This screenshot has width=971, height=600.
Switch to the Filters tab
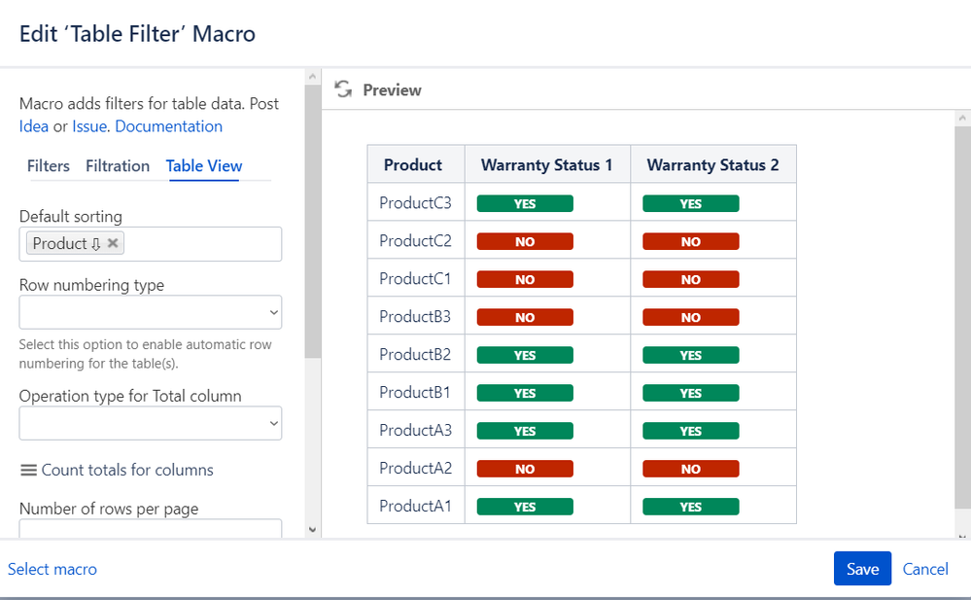[49, 166]
